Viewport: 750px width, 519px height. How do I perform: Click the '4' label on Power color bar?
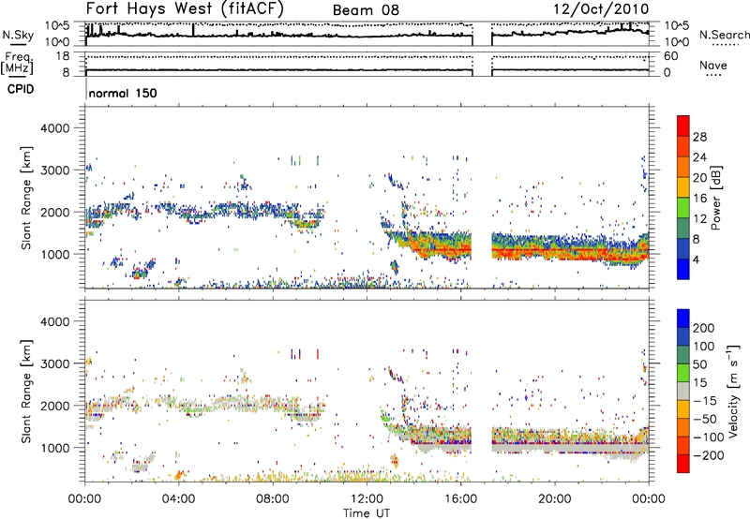point(697,259)
